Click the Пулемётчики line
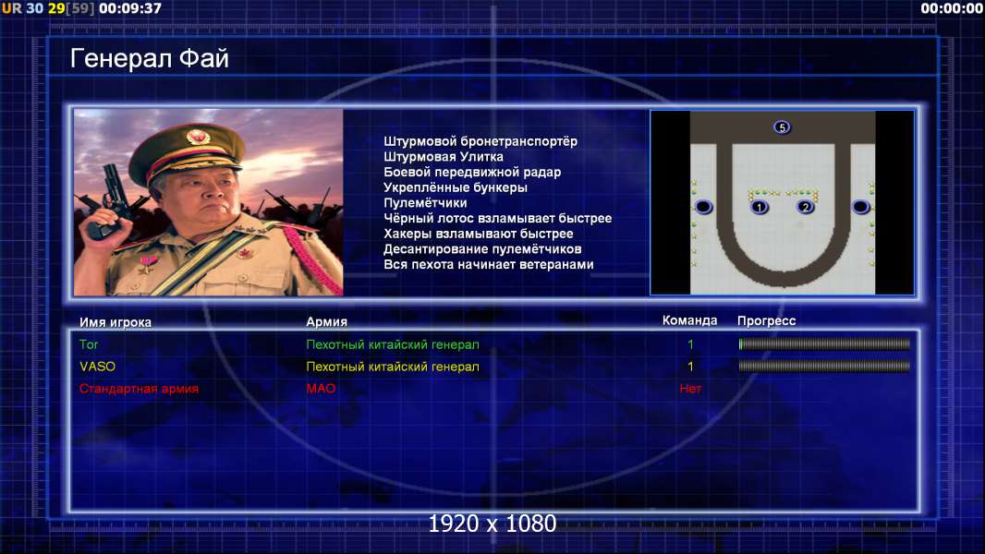 coord(425,203)
